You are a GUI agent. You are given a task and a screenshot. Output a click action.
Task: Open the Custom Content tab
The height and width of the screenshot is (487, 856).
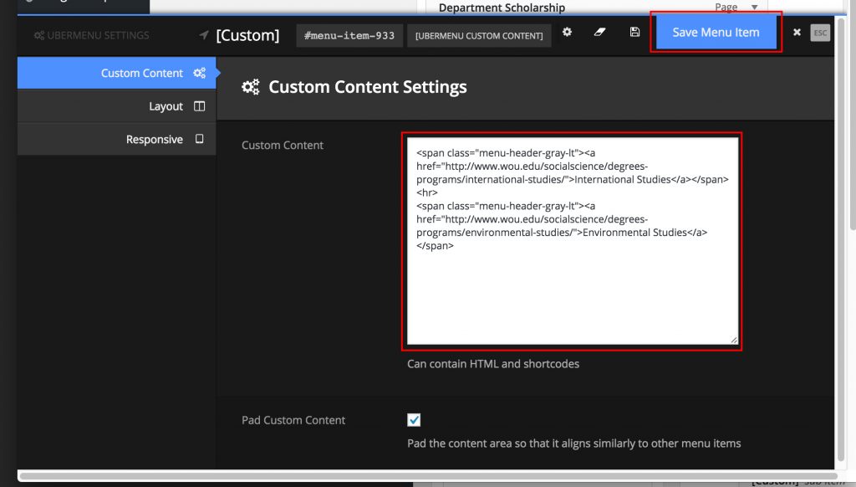(x=141, y=73)
